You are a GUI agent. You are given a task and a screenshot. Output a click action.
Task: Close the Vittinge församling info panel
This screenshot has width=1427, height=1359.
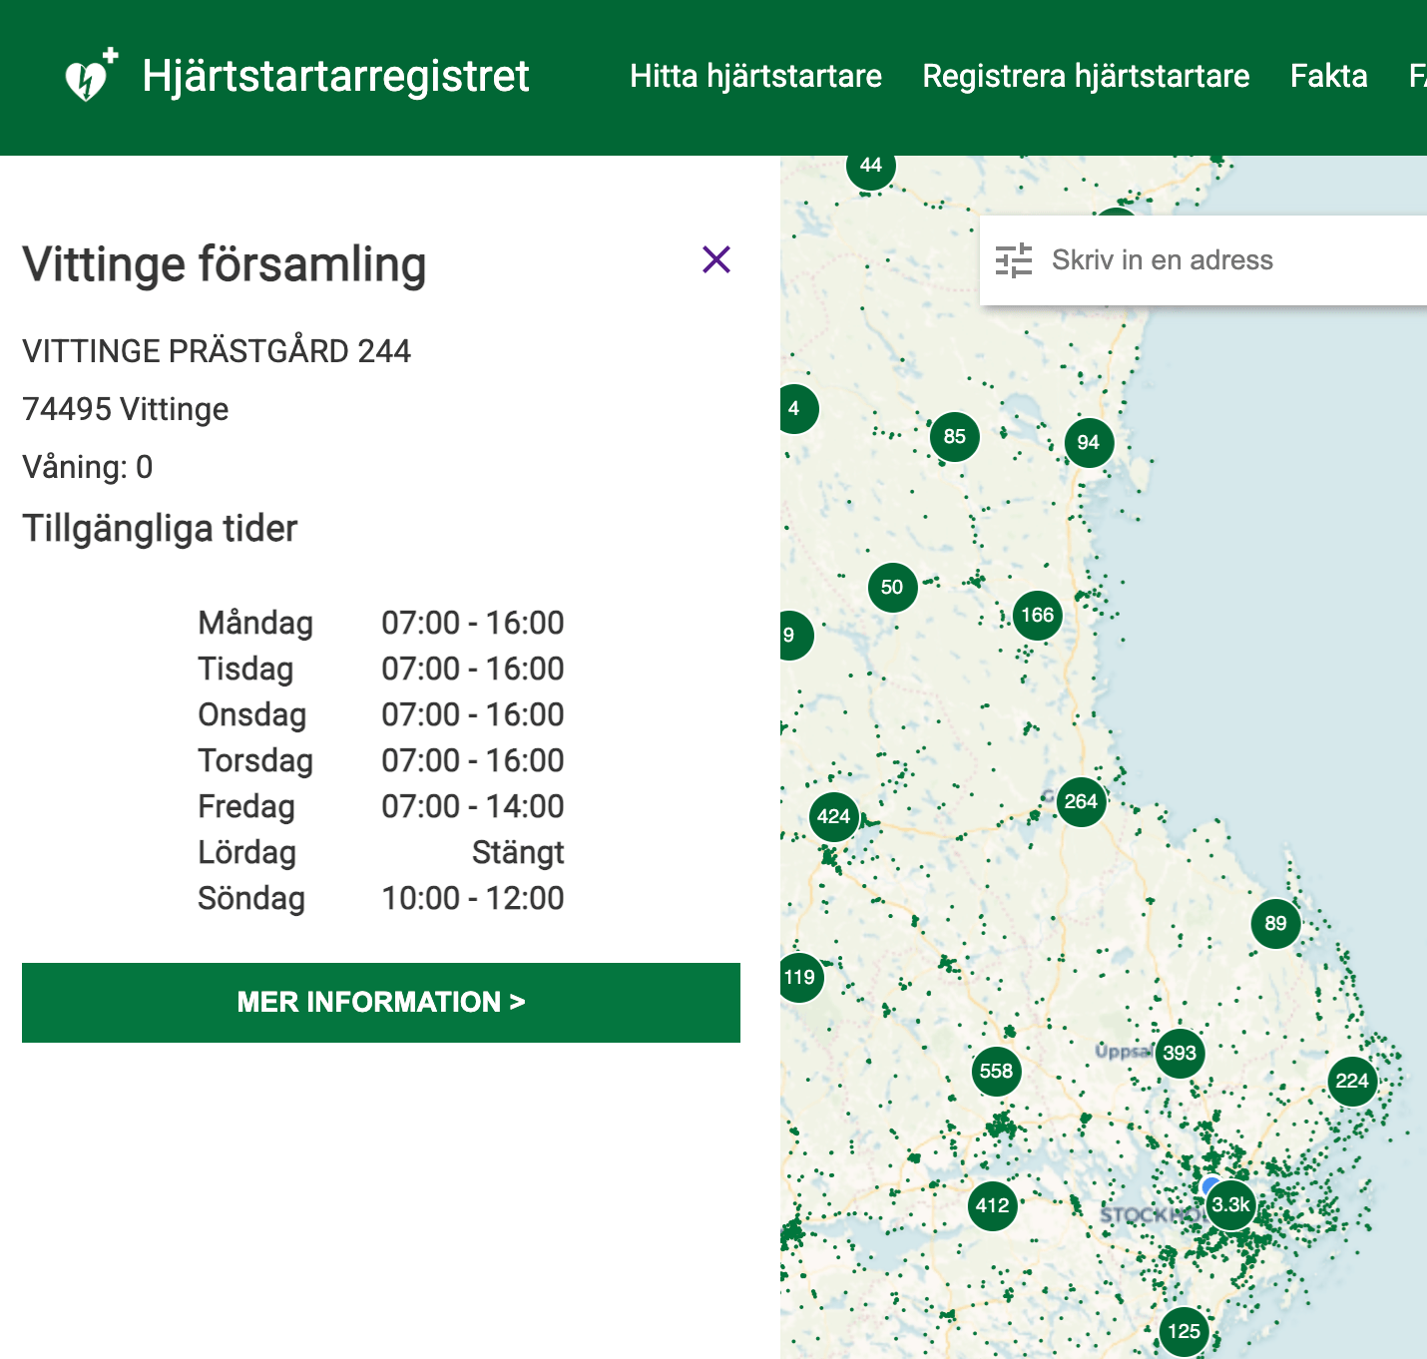point(716,259)
